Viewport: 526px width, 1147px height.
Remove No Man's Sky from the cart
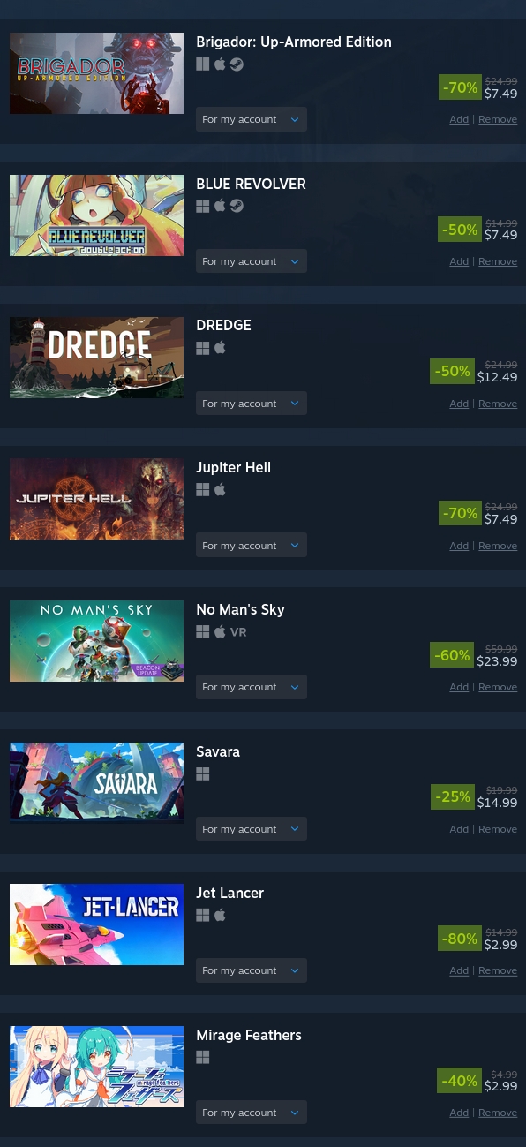click(498, 687)
